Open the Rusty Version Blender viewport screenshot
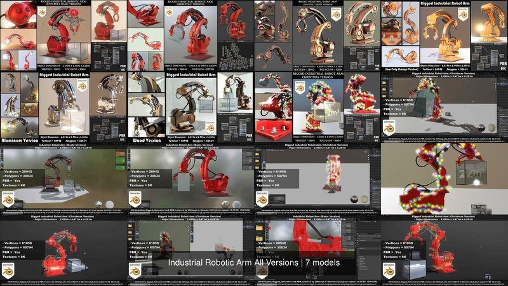Screen dimensions: 508x286 (63, 181)
